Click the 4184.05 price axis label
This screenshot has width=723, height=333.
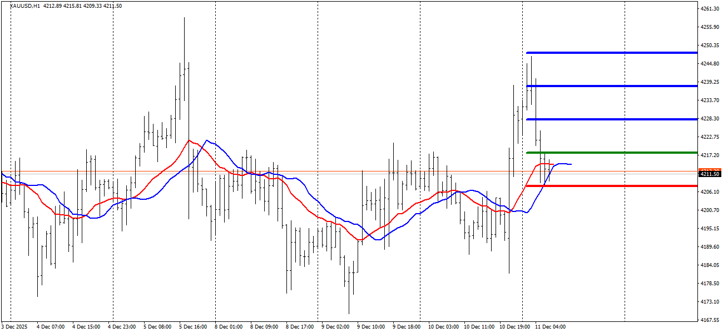(x=710, y=265)
